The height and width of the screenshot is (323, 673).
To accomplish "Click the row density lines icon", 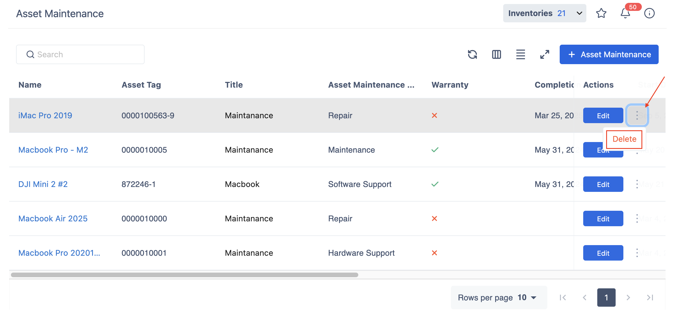I will [520, 54].
